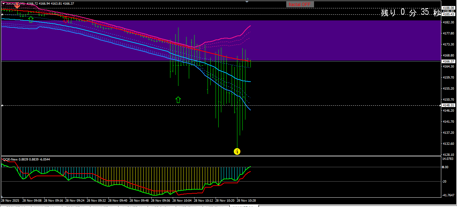Click the chart shift triangle marker at top
Image resolution: width=457 pixels, height=207 pixels.
tap(247, 2)
